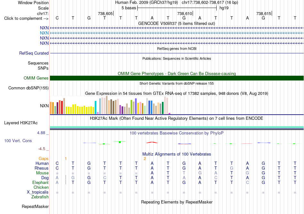304x214 pixels.
Task: Click the 100 Vert. Cons track label
Action: coord(18,141)
